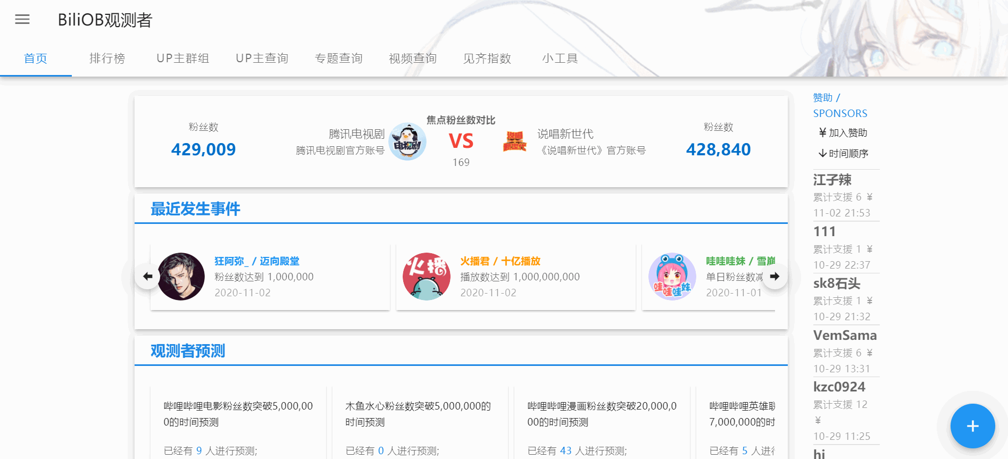Go to next event with right arrow
1008x459 pixels.
pos(775,277)
